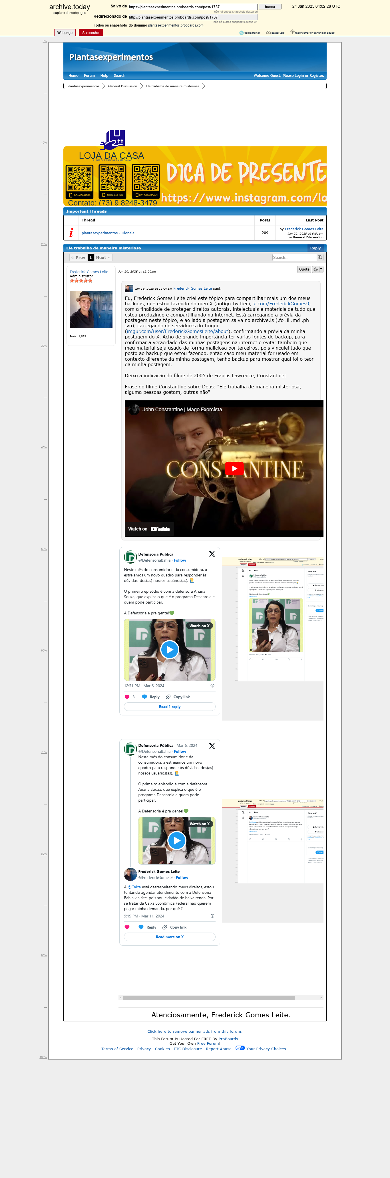This screenshot has width=390, height=1178.
Task: Open General Discussion breadcrumb
Action: coord(123,86)
